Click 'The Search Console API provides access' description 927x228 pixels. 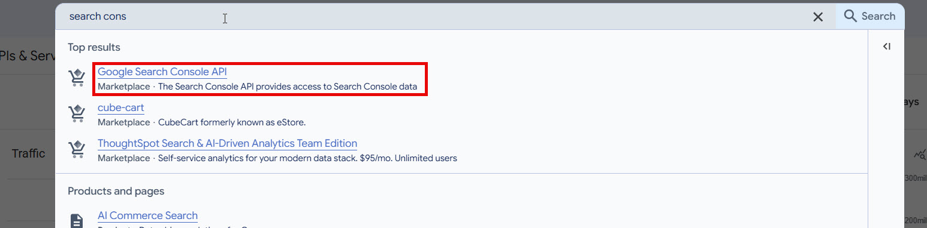tap(287, 87)
